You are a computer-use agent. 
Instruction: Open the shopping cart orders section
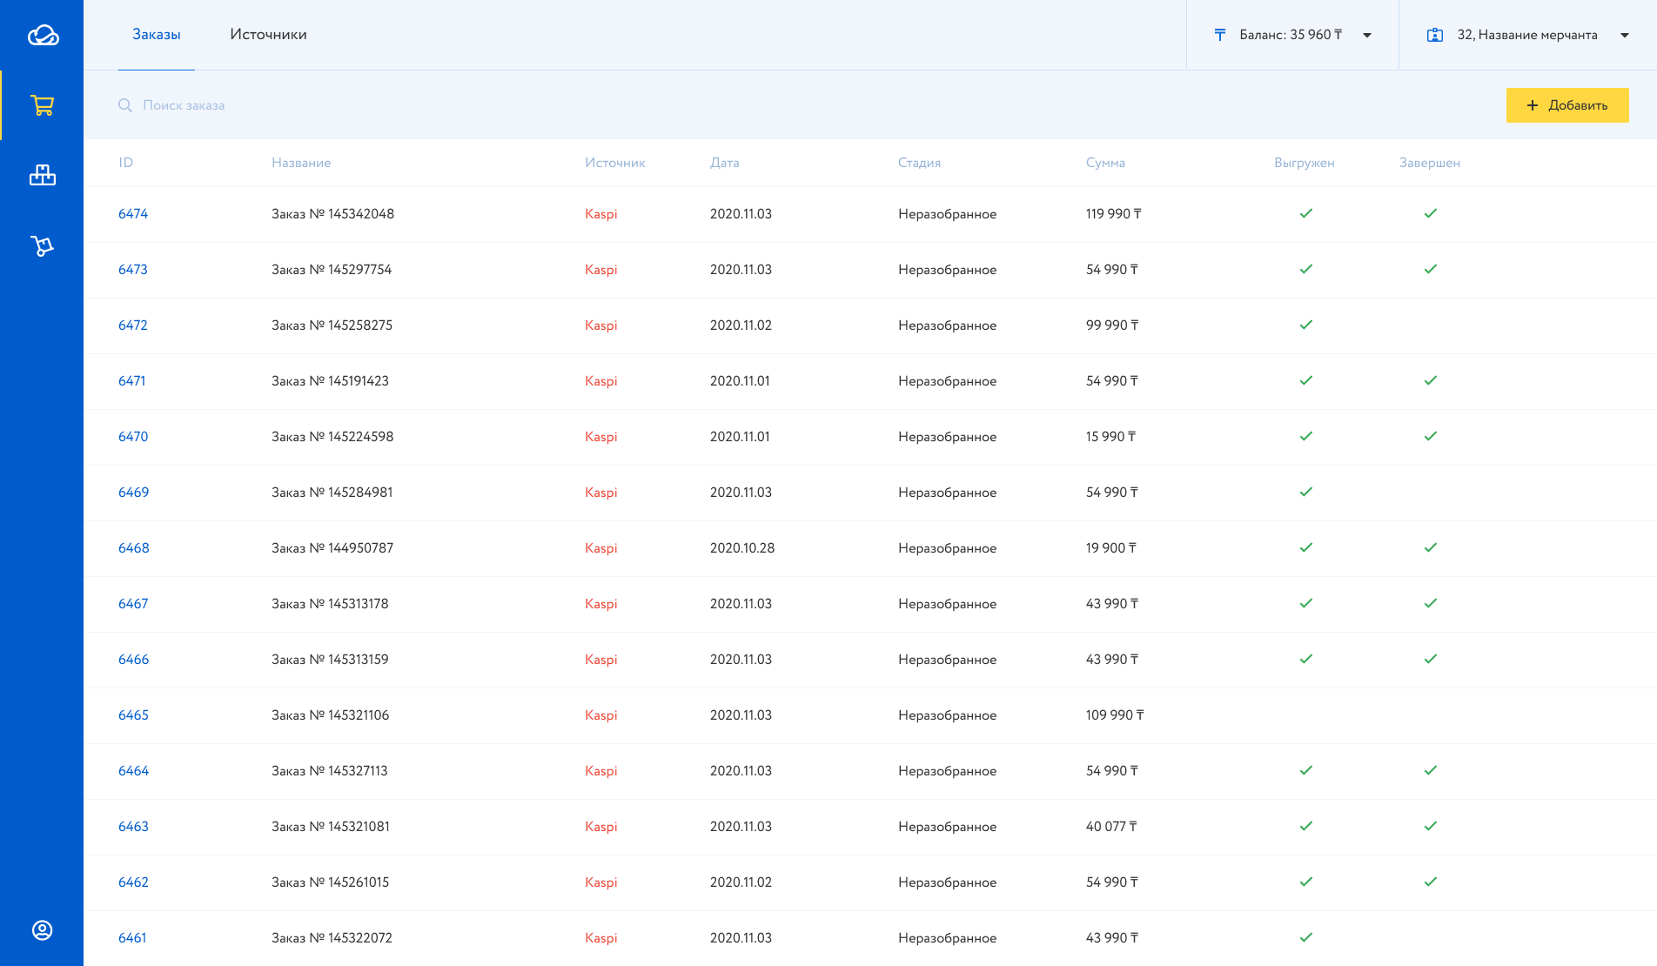coord(43,105)
